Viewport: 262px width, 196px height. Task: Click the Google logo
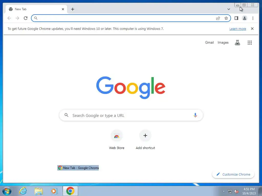[x=131, y=87]
